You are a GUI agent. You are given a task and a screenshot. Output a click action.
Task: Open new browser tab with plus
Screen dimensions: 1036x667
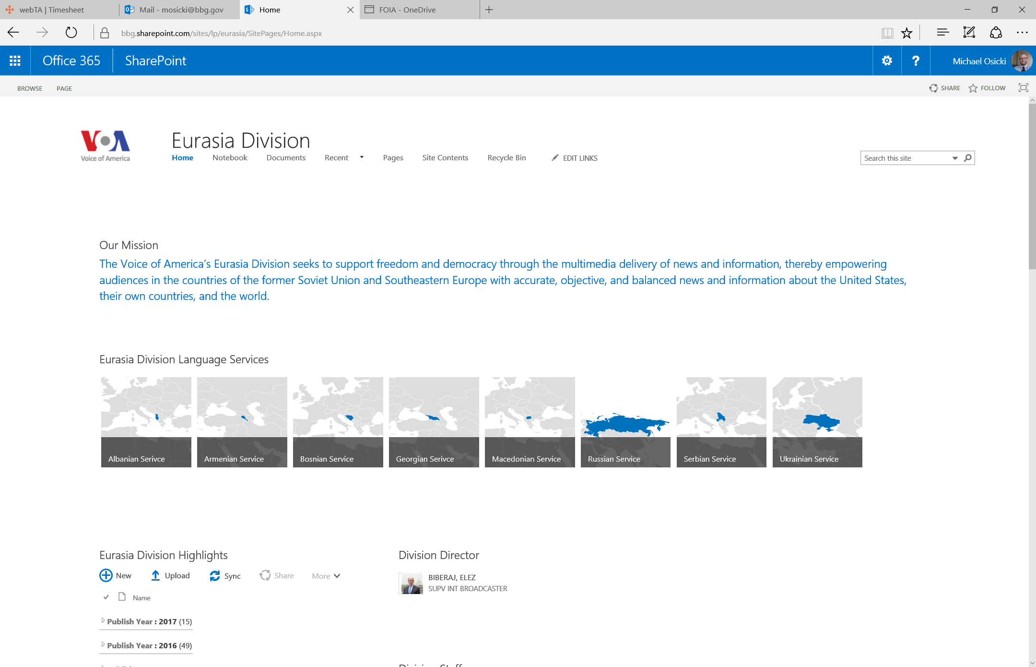[x=489, y=10]
